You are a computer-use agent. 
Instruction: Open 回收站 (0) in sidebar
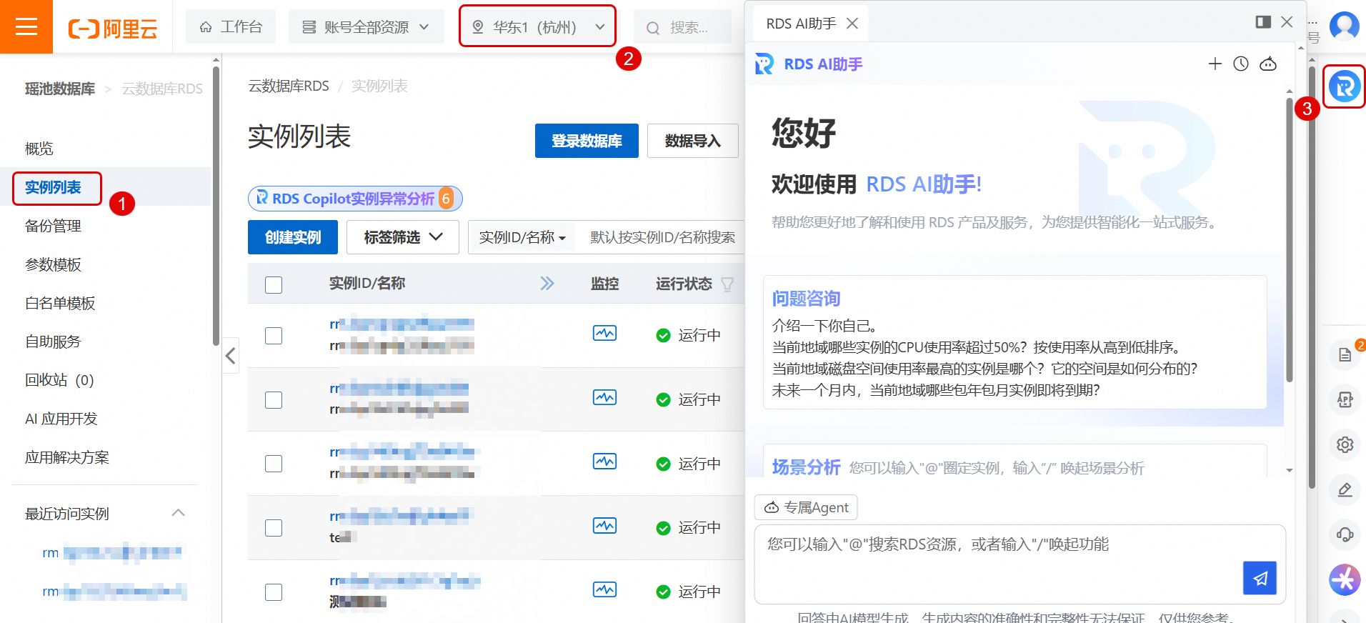tap(59, 380)
